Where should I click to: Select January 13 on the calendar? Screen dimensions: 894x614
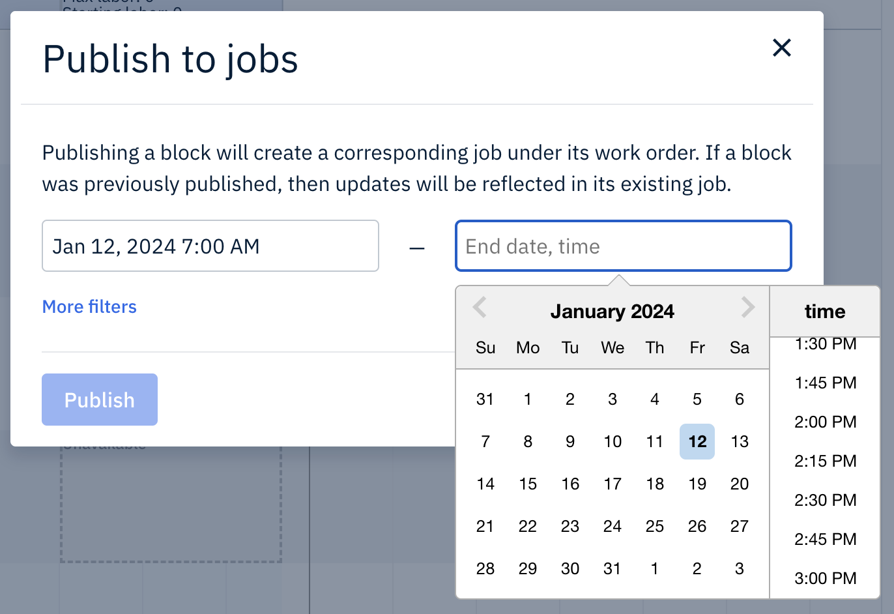click(740, 441)
